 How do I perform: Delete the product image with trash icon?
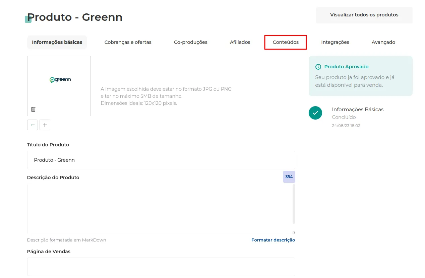tap(33, 109)
